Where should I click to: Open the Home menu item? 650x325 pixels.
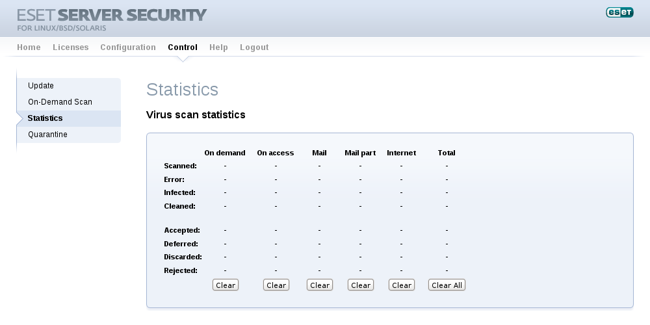click(29, 47)
